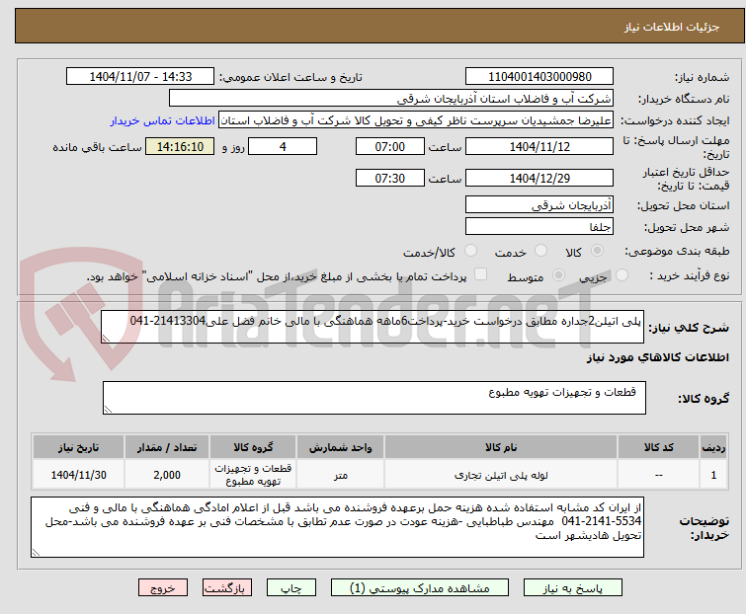Click the row number cell 1
746x614 pixels.
click(713, 475)
